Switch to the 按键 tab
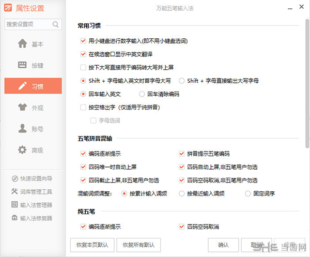The image size is (310, 257). 33,65
